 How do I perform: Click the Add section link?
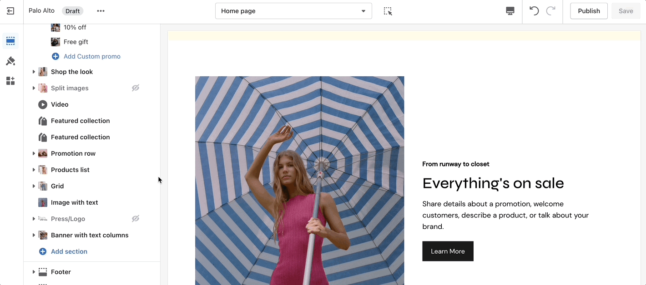pyautogui.click(x=69, y=251)
